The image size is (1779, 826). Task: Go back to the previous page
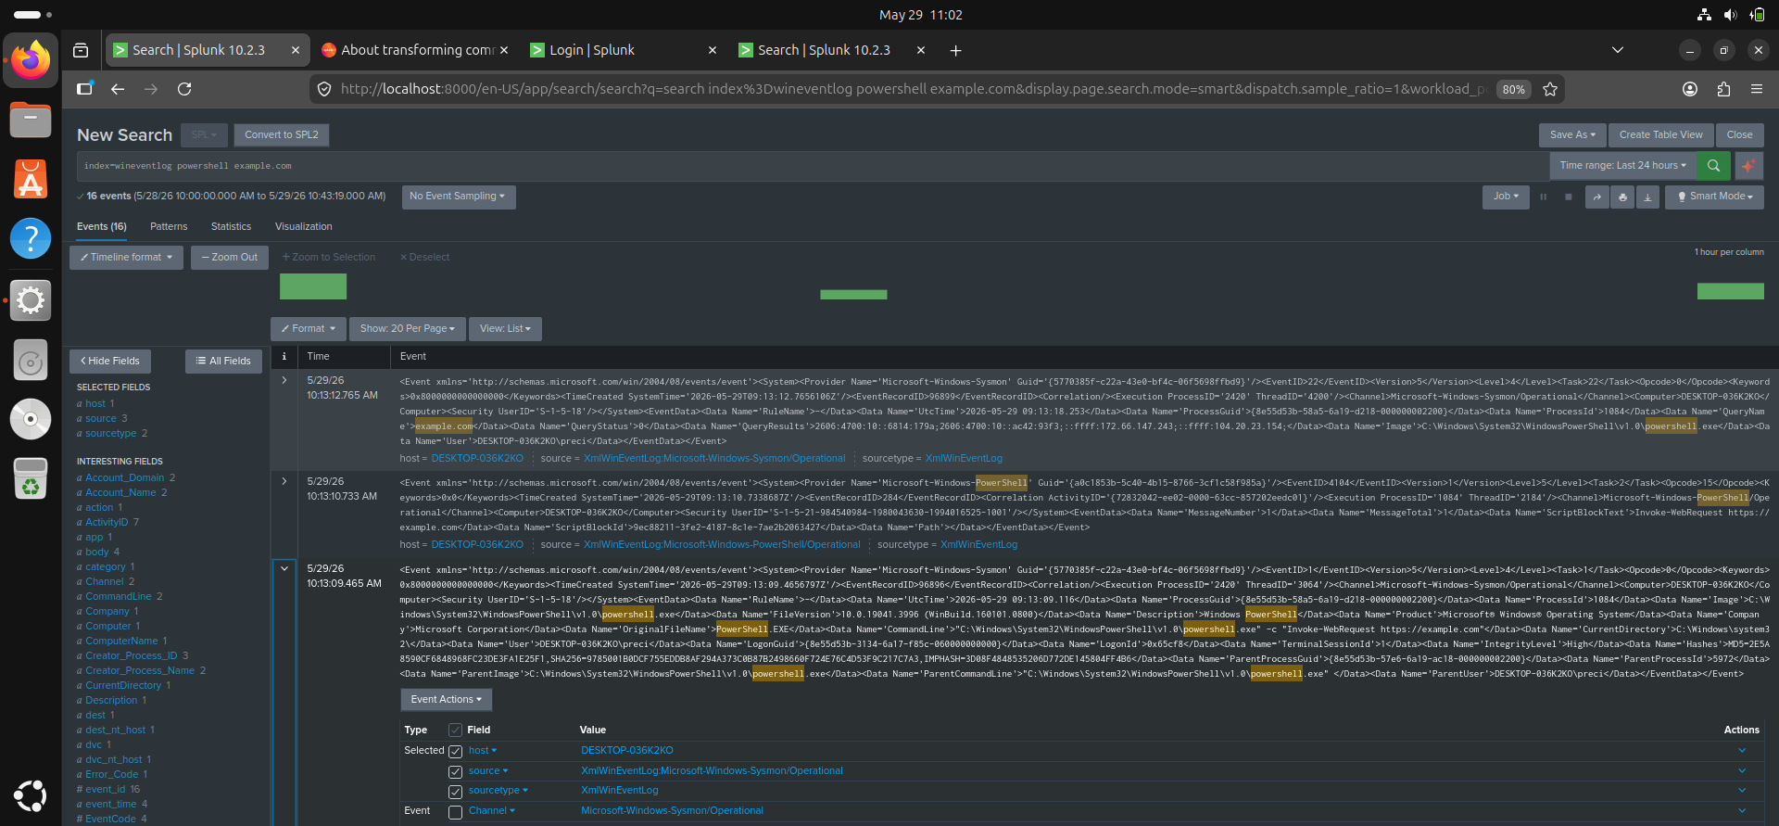118,89
